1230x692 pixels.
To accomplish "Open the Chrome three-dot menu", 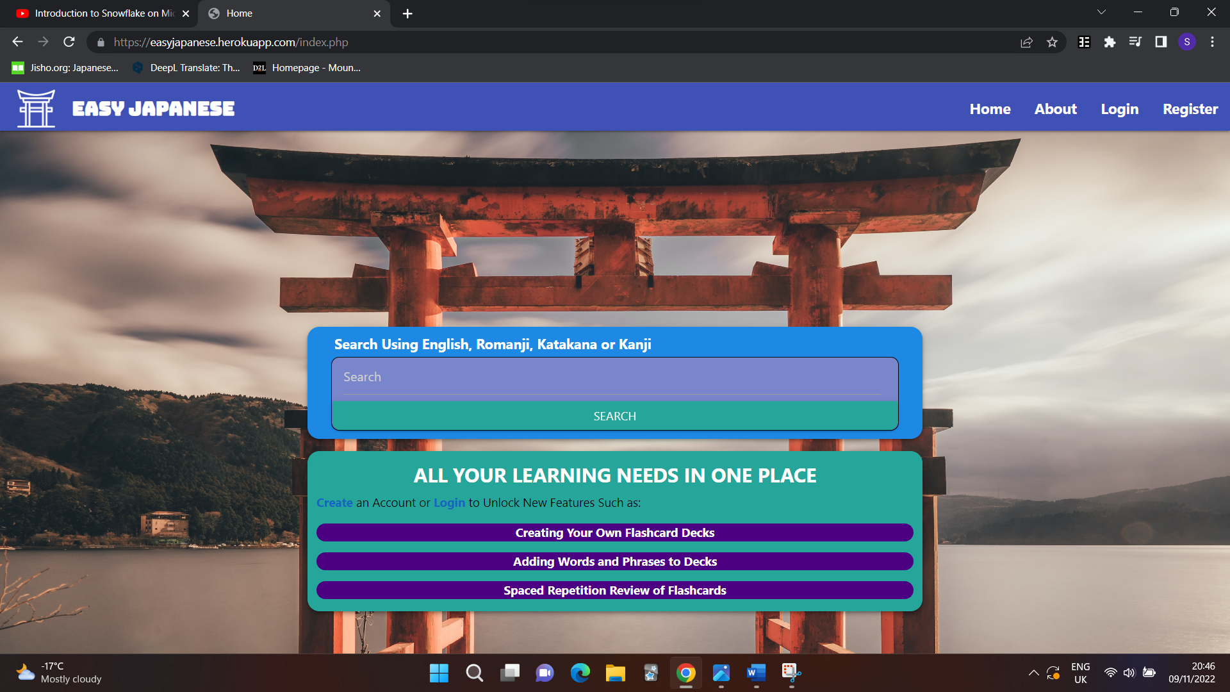I will [x=1212, y=42].
